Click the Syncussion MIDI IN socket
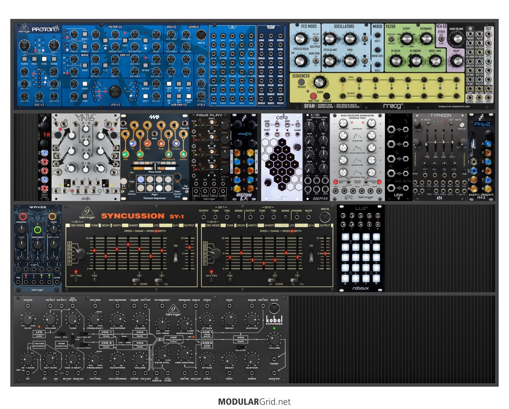Image resolution: width=509 pixels, height=409 pixels. pyautogui.click(x=325, y=217)
